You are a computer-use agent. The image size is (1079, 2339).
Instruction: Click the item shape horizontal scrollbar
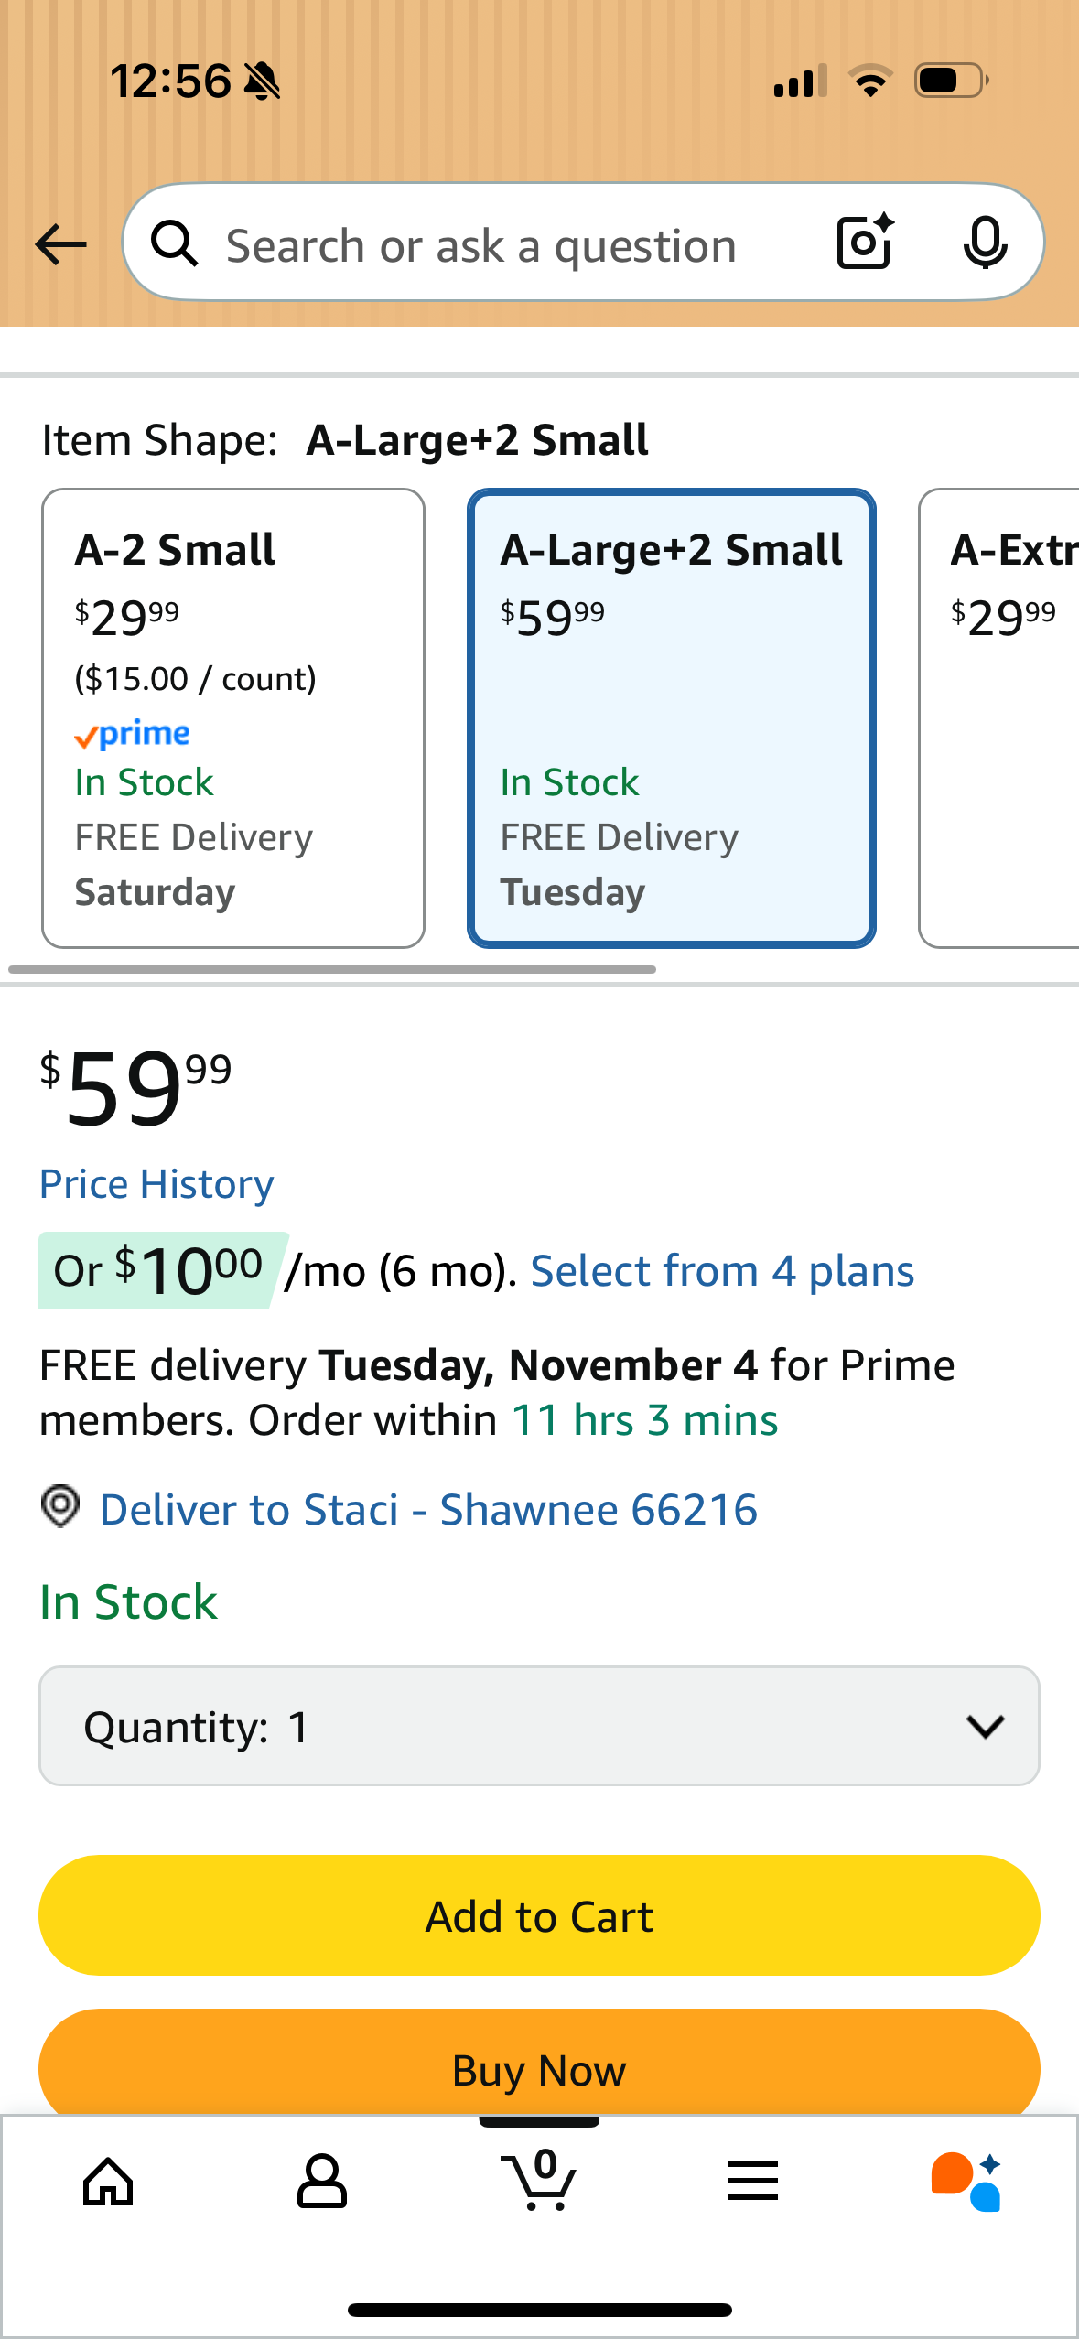pos(332,969)
